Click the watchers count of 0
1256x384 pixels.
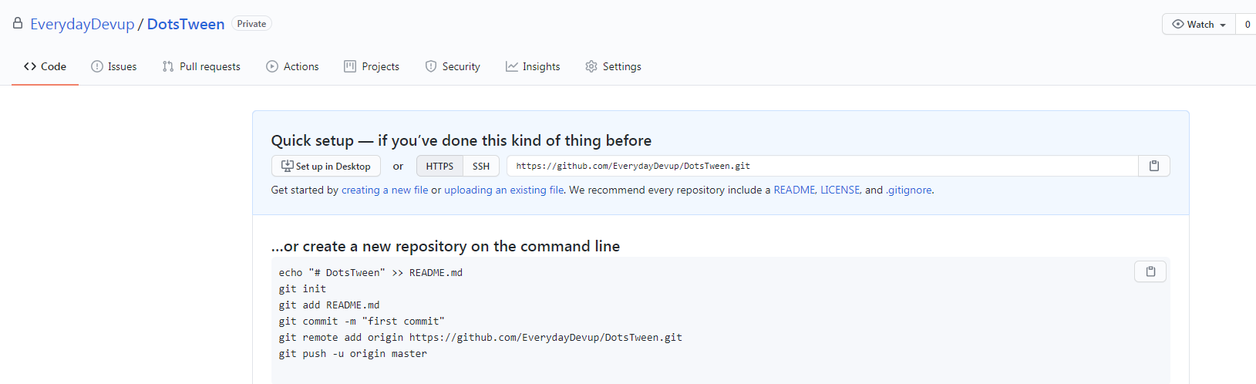pos(1247,24)
